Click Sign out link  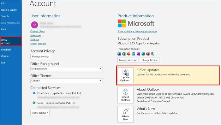[x=35, y=39]
